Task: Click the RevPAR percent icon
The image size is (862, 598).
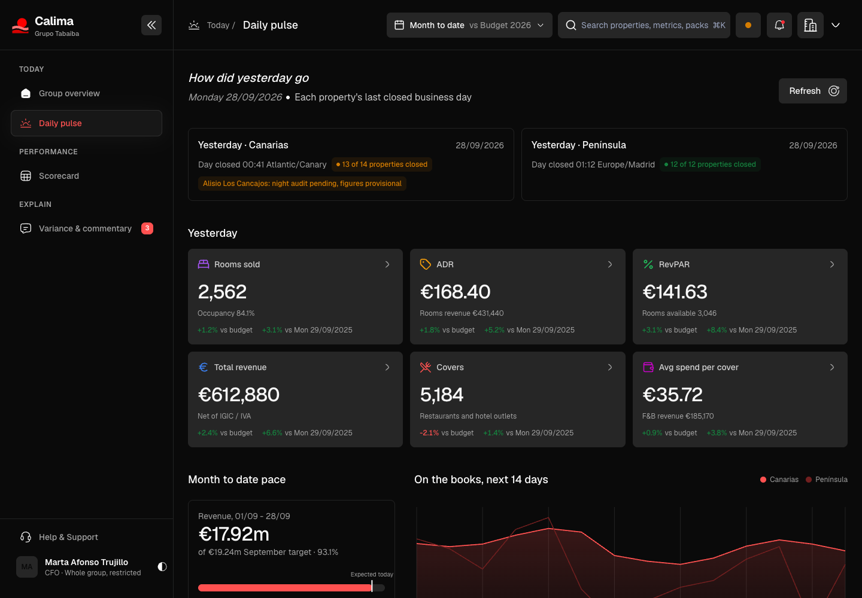Action: [x=648, y=264]
